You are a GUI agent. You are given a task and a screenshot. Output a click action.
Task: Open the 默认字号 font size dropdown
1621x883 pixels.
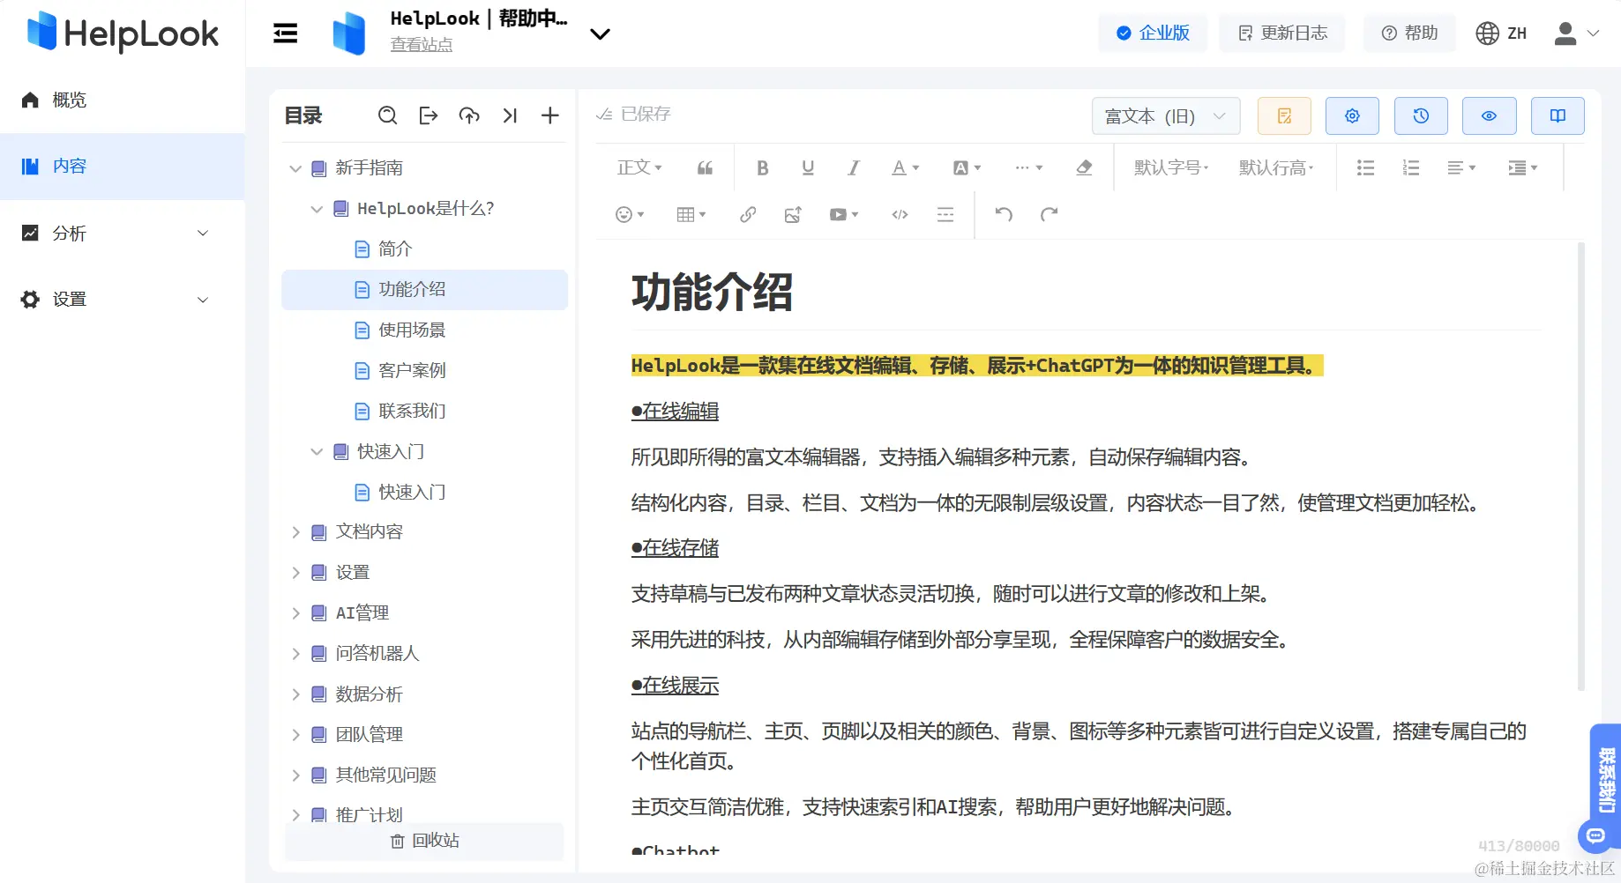[1171, 167]
